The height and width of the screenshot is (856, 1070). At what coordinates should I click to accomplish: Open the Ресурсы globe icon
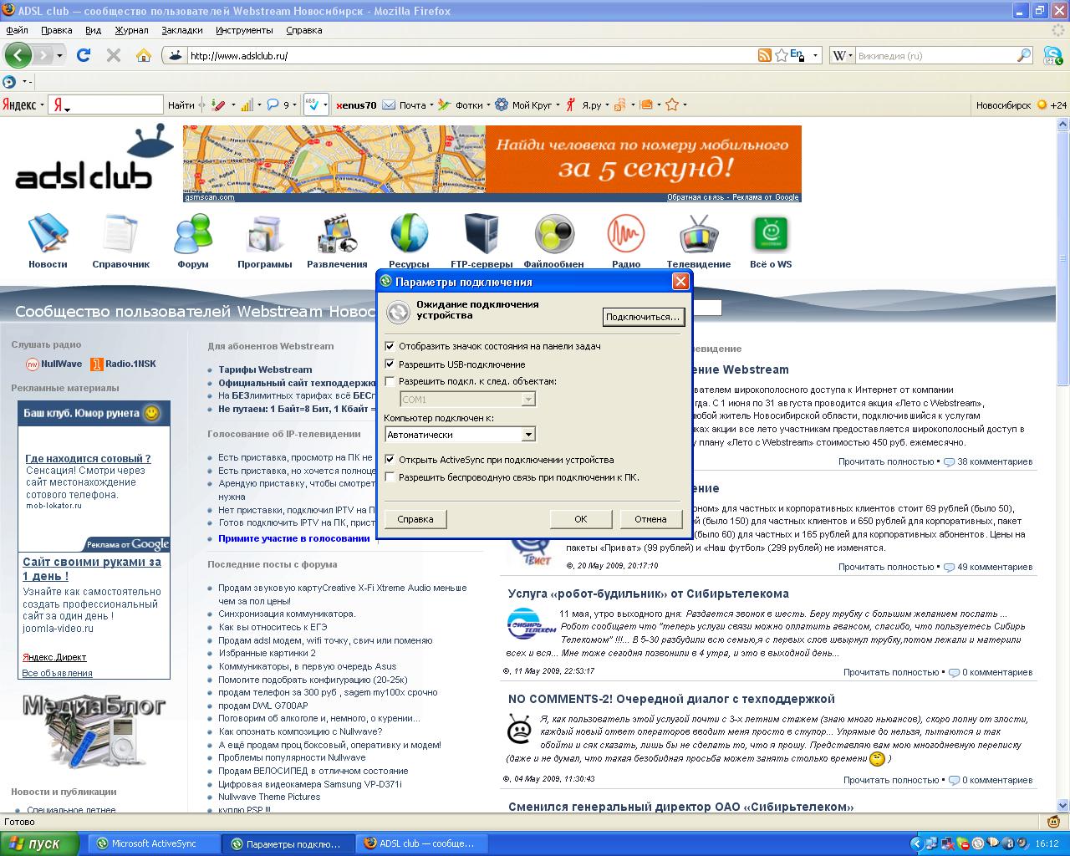(x=409, y=234)
